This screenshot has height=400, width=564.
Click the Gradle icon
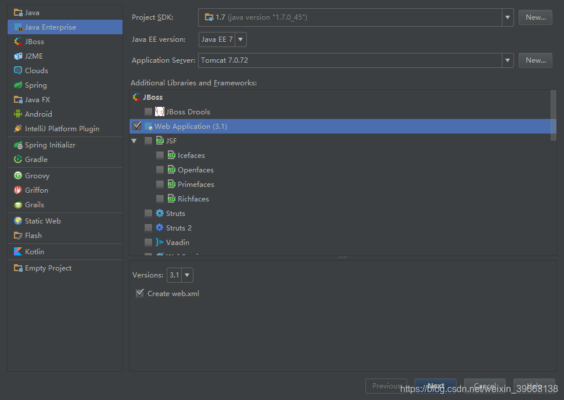(18, 159)
